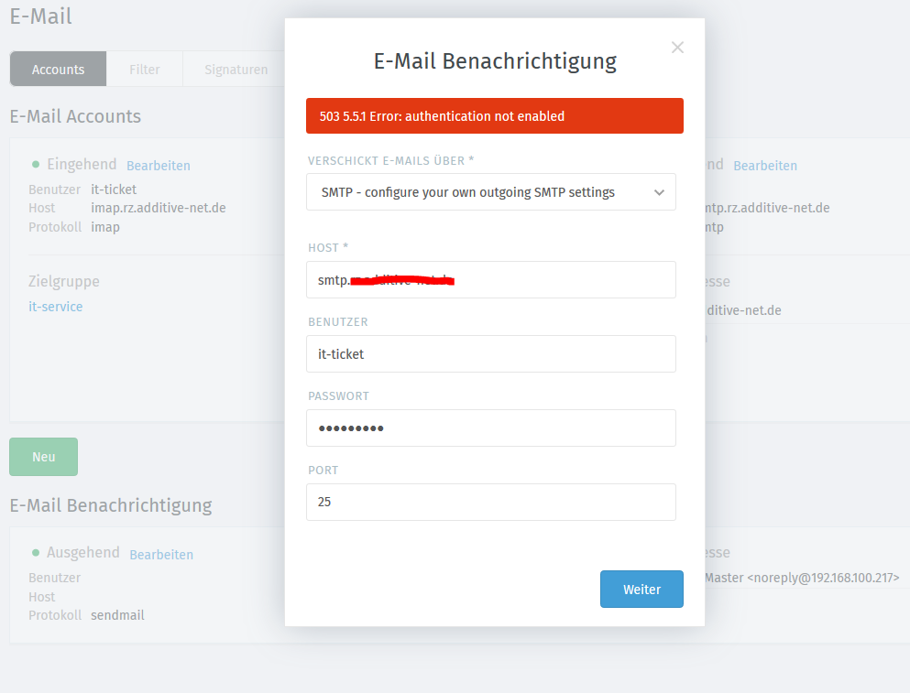Focus the Benutzer field containing it-ticket
The image size is (910, 693).
click(491, 353)
